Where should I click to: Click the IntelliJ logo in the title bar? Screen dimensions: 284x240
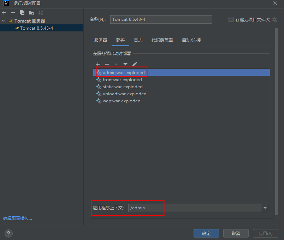[x=6, y=3]
